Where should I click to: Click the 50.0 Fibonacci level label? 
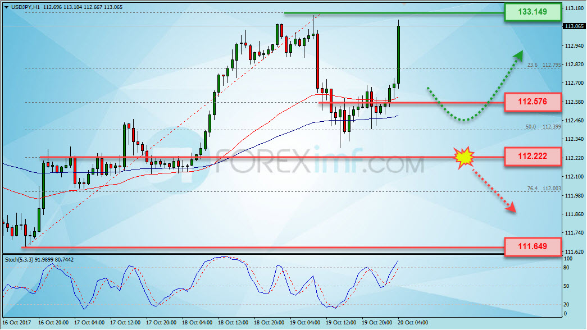[530, 127]
